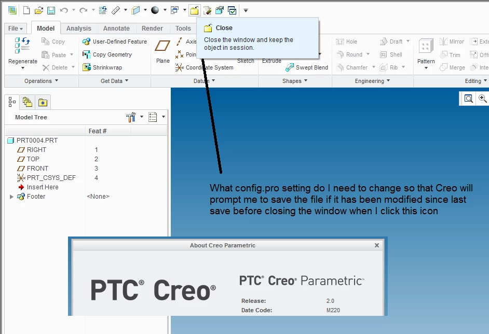
Task: Create a Coordinate System
Action: pyautogui.click(x=205, y=67)
